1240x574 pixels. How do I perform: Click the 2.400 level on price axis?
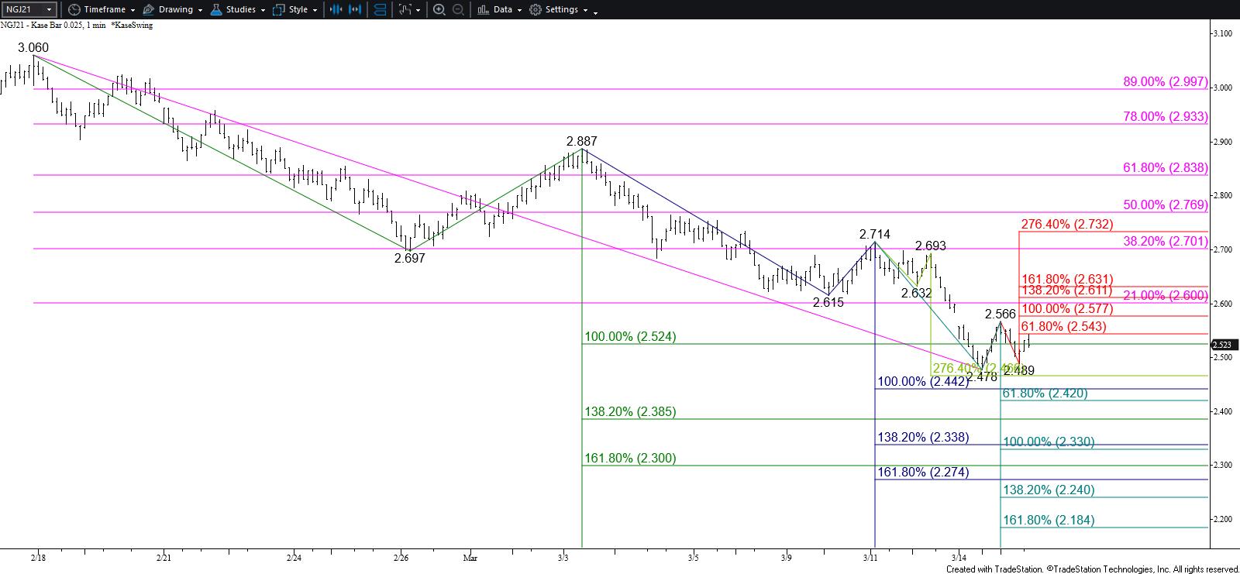click(x=1224, y=411)
